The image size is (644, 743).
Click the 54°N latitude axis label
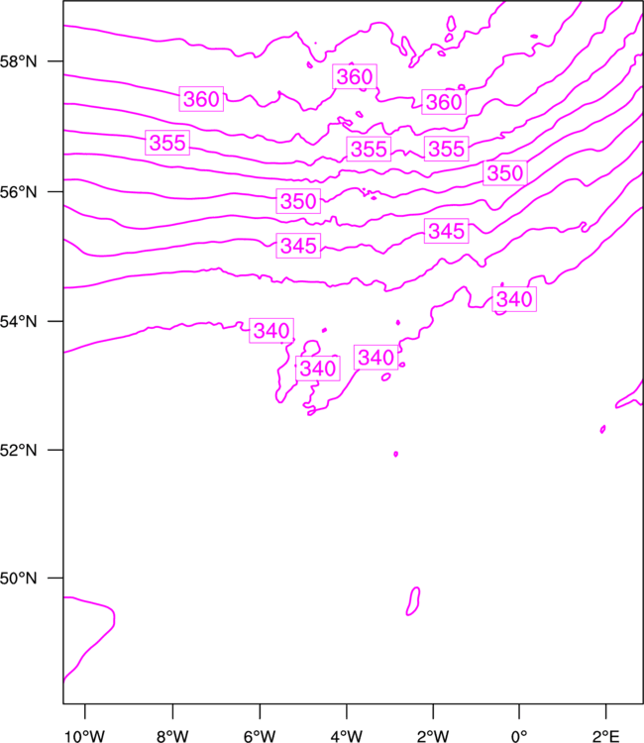coord(18,322)
